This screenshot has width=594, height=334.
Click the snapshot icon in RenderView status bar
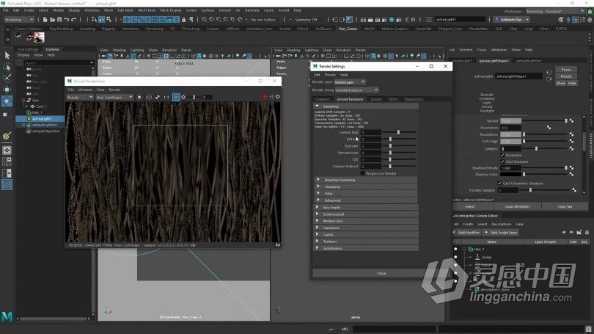(278, 245)
